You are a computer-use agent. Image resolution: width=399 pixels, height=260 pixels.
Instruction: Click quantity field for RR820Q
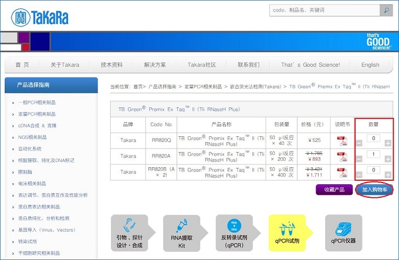(373, 138)
